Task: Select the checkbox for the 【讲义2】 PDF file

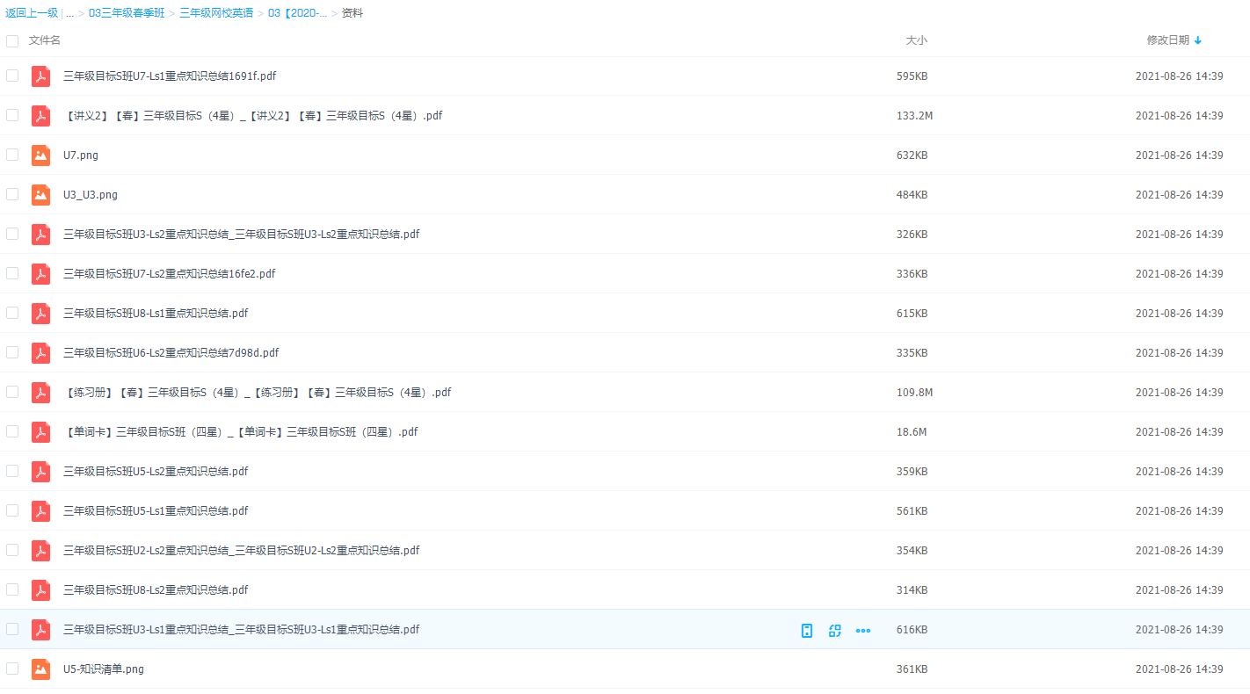Action: click(x=12, y=115)
